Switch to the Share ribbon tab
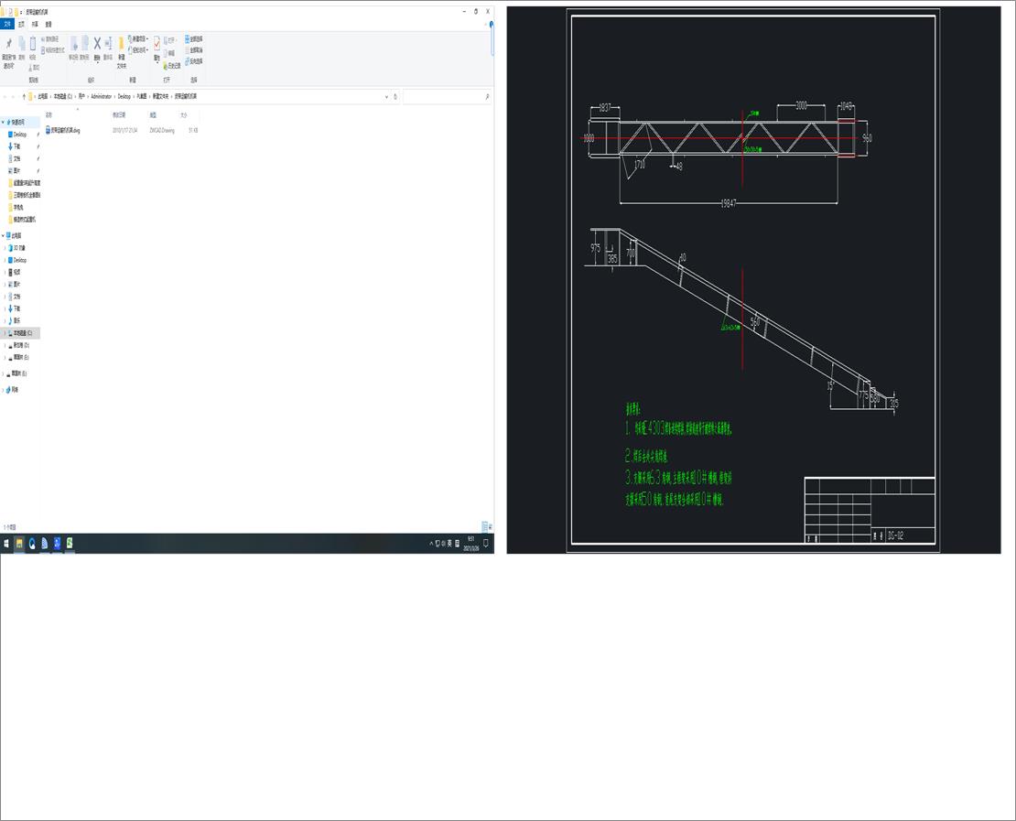This screenshot has height=821, width=1016. [35, 24]
